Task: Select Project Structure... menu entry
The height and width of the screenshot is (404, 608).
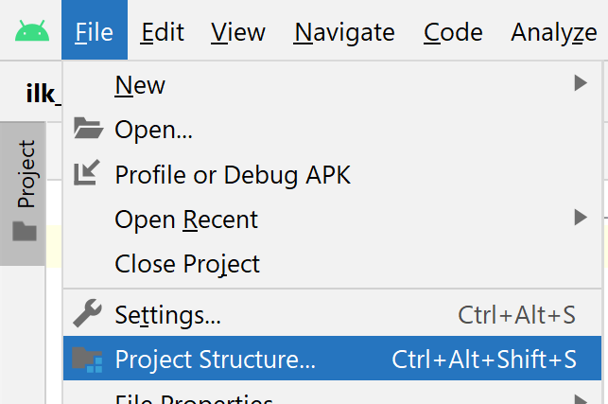Action: (332, 359)
